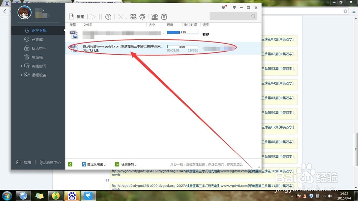Select 纸牌屋第三季第01集 download row
Screen dimensions: 358x201
[x=163, y=48]
